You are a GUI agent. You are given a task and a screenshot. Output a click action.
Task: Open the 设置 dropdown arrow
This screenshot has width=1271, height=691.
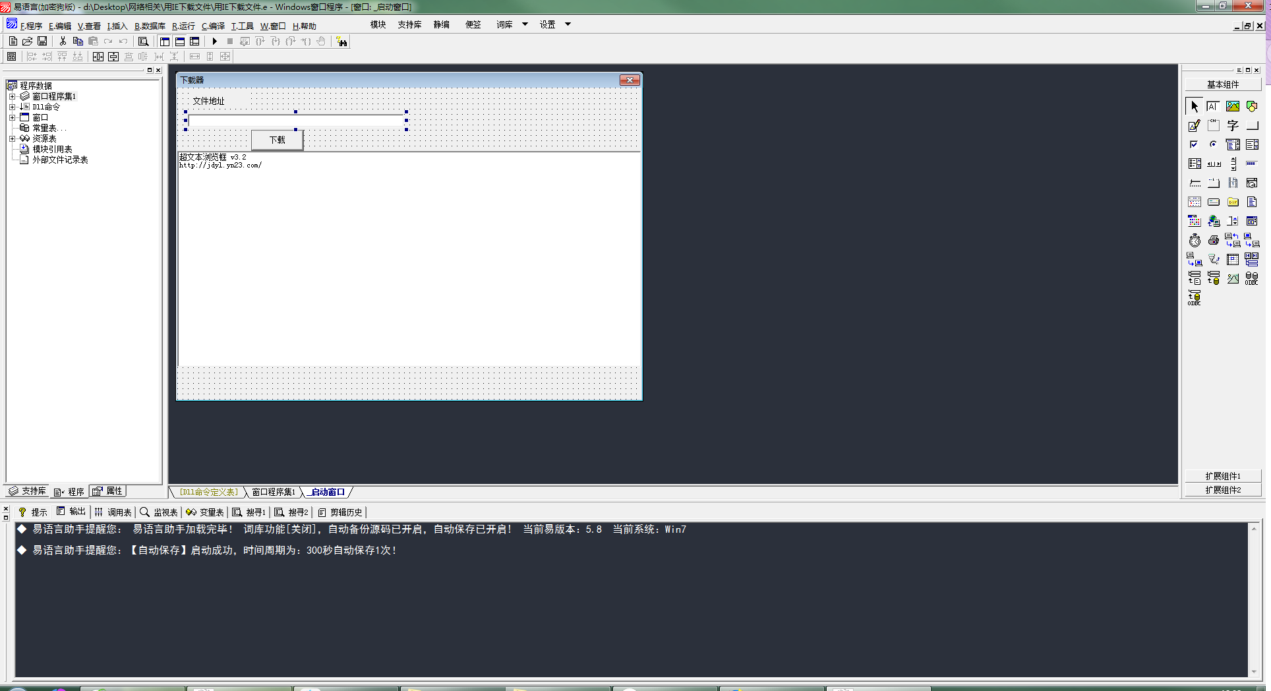click(x=568, y=24)
